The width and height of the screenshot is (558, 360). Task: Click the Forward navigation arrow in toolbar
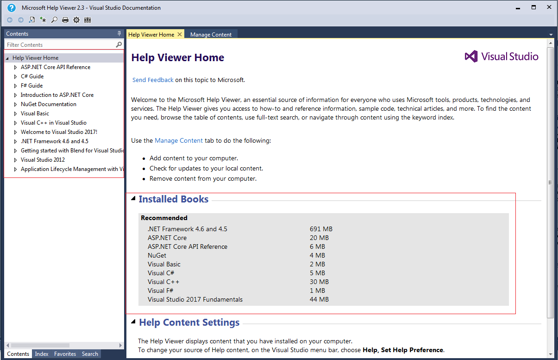pyautogui.click(x=21, y=20)
